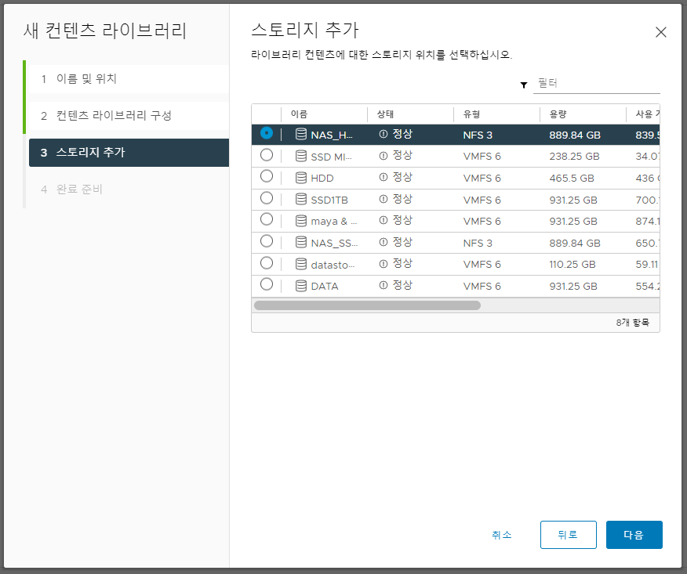Click the status info icon in datasto... row
The width and height of the screenshot is (687, 574).
coord(383,264)
